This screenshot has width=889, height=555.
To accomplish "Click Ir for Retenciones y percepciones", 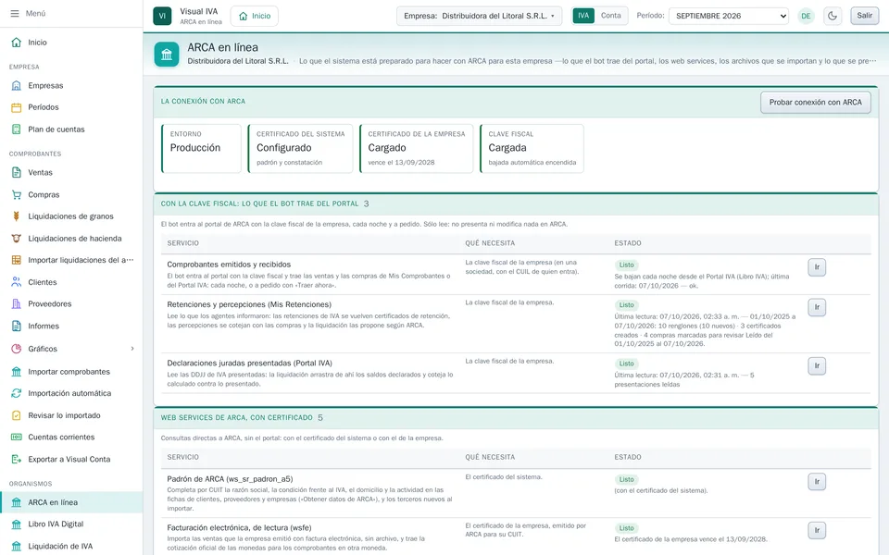I will (817, 307).
